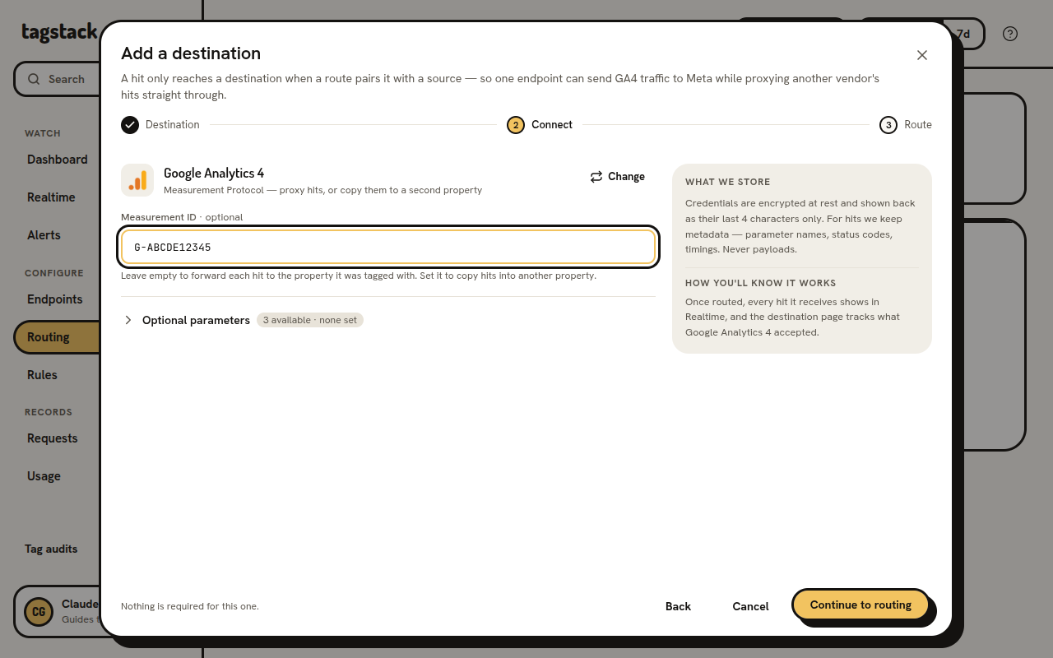Select the 7d time range button
Image resolution: width=1053 pixels, height=658 pixels.
(x=963, y=34)
